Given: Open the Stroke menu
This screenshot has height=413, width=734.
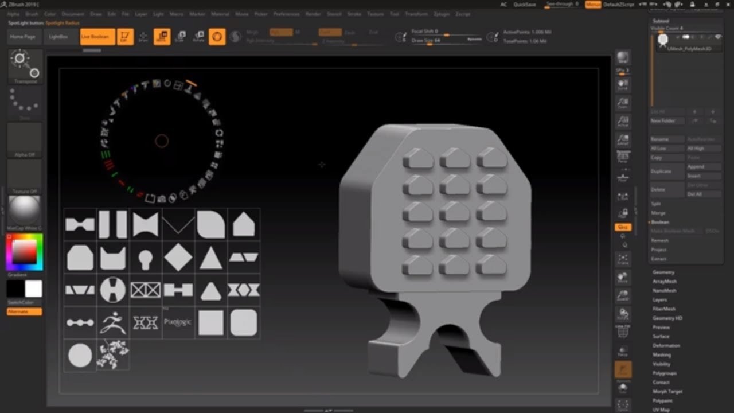Looking at the screenshot, I should point(354,14).
